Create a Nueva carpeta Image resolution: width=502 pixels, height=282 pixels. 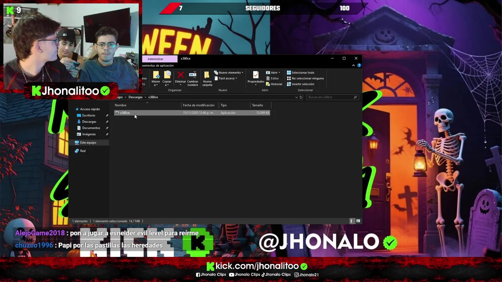click(207, 78)
